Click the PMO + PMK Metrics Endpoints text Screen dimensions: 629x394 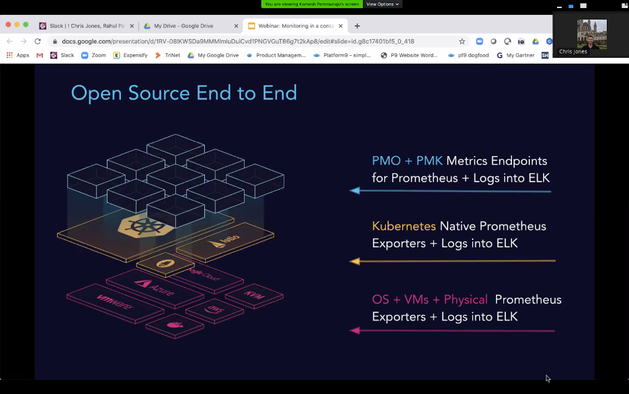click(x=460, y=169)
